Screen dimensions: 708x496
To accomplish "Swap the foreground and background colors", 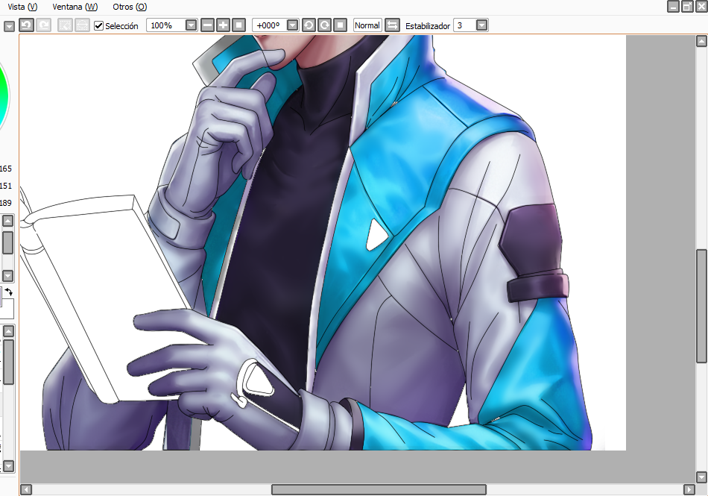I will click(9, 292).
